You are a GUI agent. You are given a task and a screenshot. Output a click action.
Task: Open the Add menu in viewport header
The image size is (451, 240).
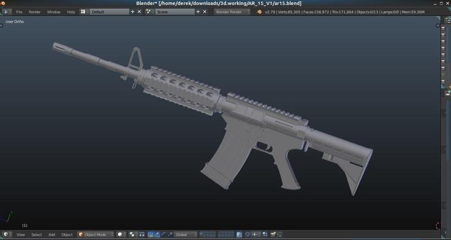pos(52,234)
